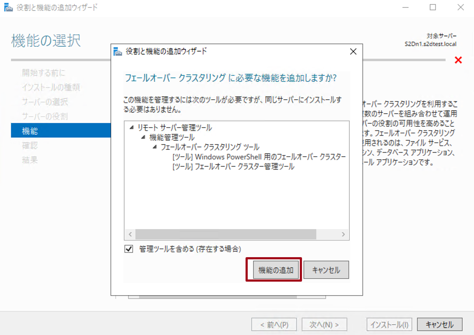
Task: Click キャンセル inside the dialog
Action: tap(326, 269)
